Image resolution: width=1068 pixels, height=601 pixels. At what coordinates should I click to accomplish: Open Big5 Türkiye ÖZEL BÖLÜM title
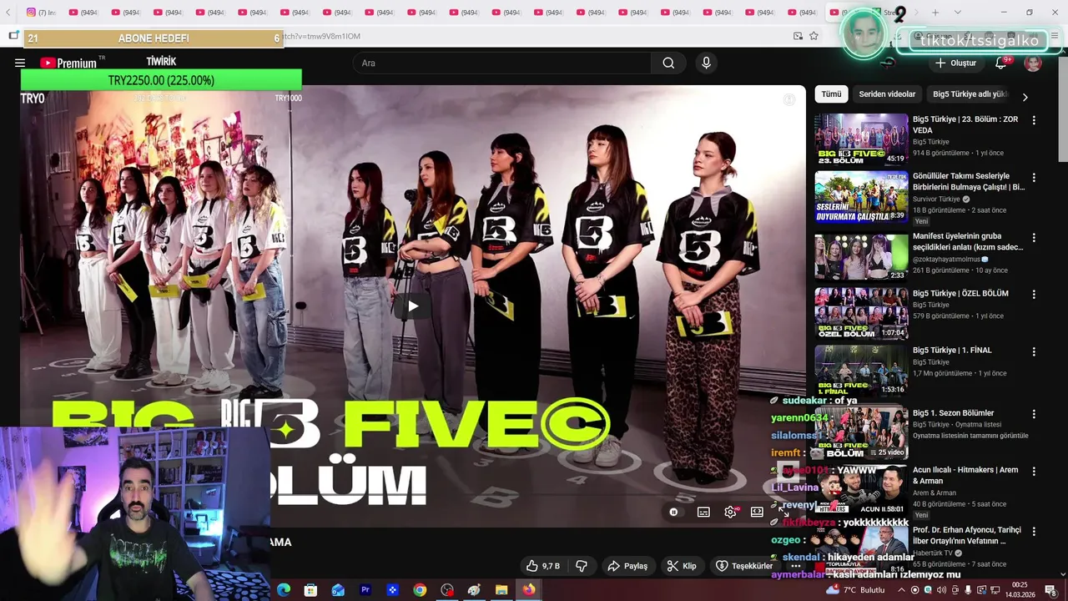[x=960, y=294]
